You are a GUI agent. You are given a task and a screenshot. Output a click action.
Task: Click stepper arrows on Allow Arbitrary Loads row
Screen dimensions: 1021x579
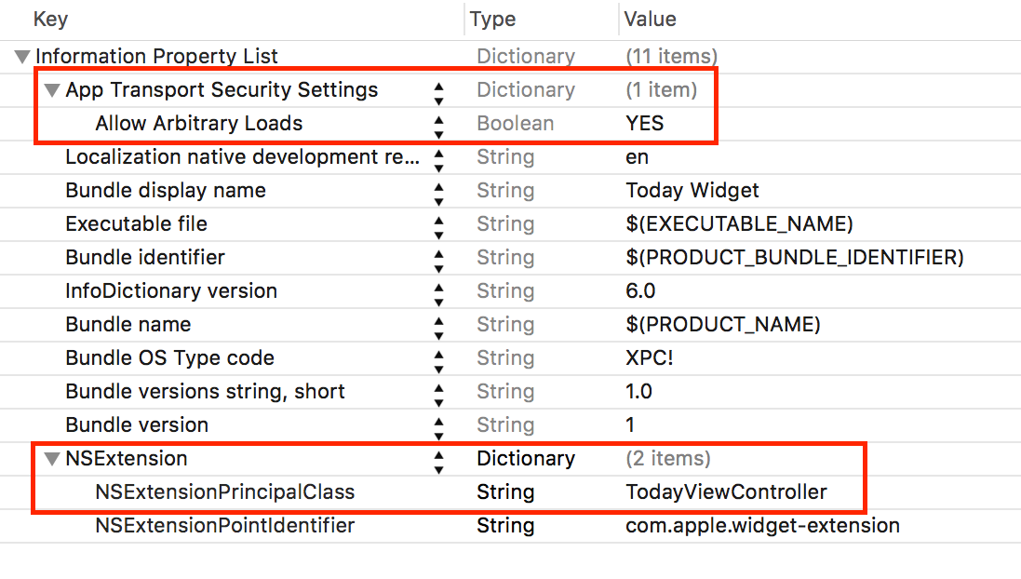coord(439,124)
